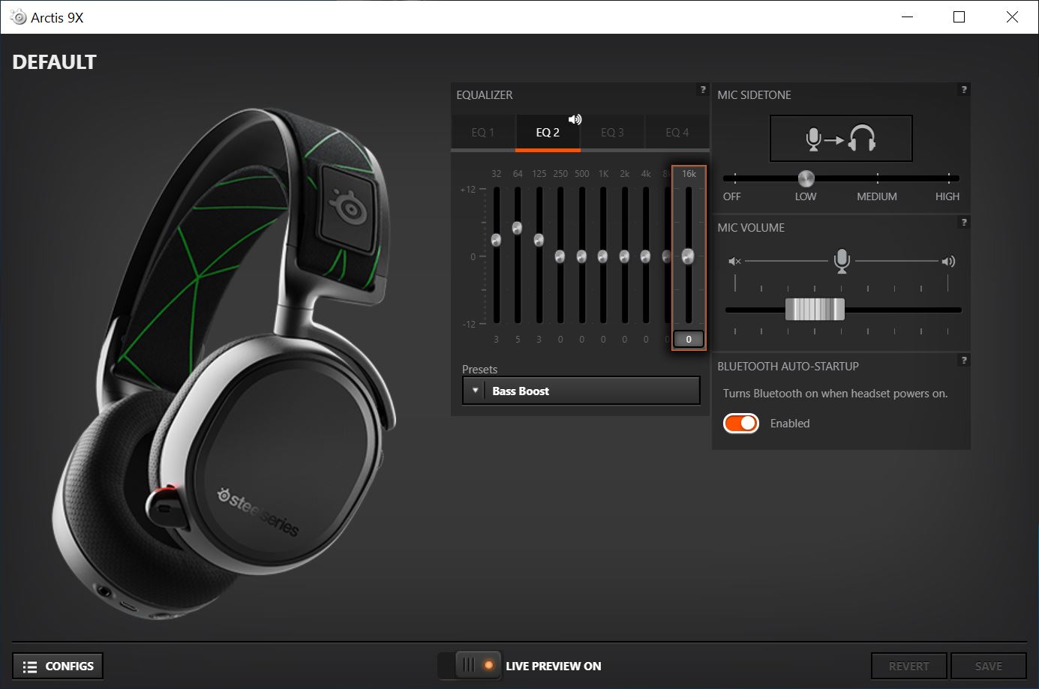Set sidetone to MEDIUM label

(877, 196)
